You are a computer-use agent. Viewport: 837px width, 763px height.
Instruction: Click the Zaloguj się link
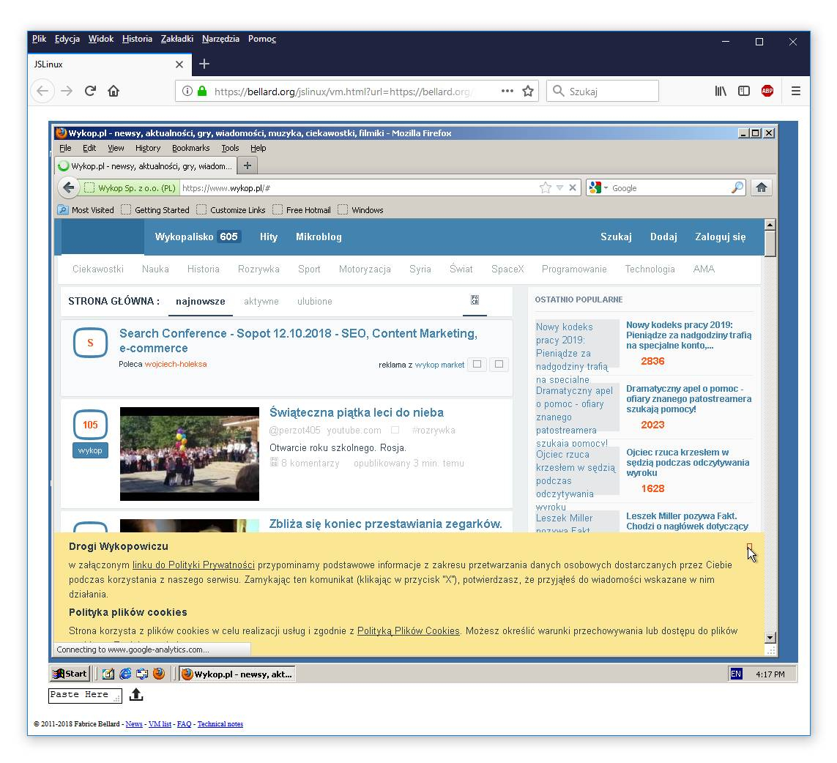[720, 237]
